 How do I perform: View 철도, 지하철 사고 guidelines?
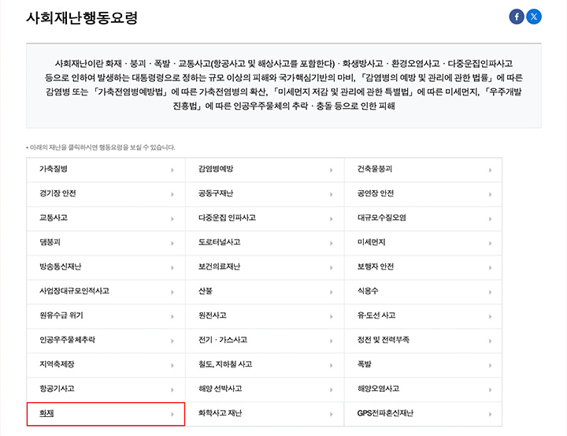pyautogui.click(x=265, y=365)
